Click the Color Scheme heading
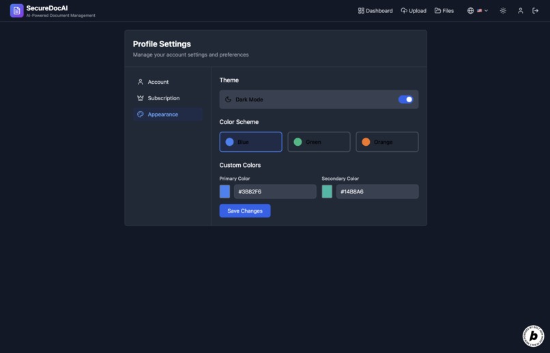550x353 pixels. pyautogui.click(x=239, y=122)
